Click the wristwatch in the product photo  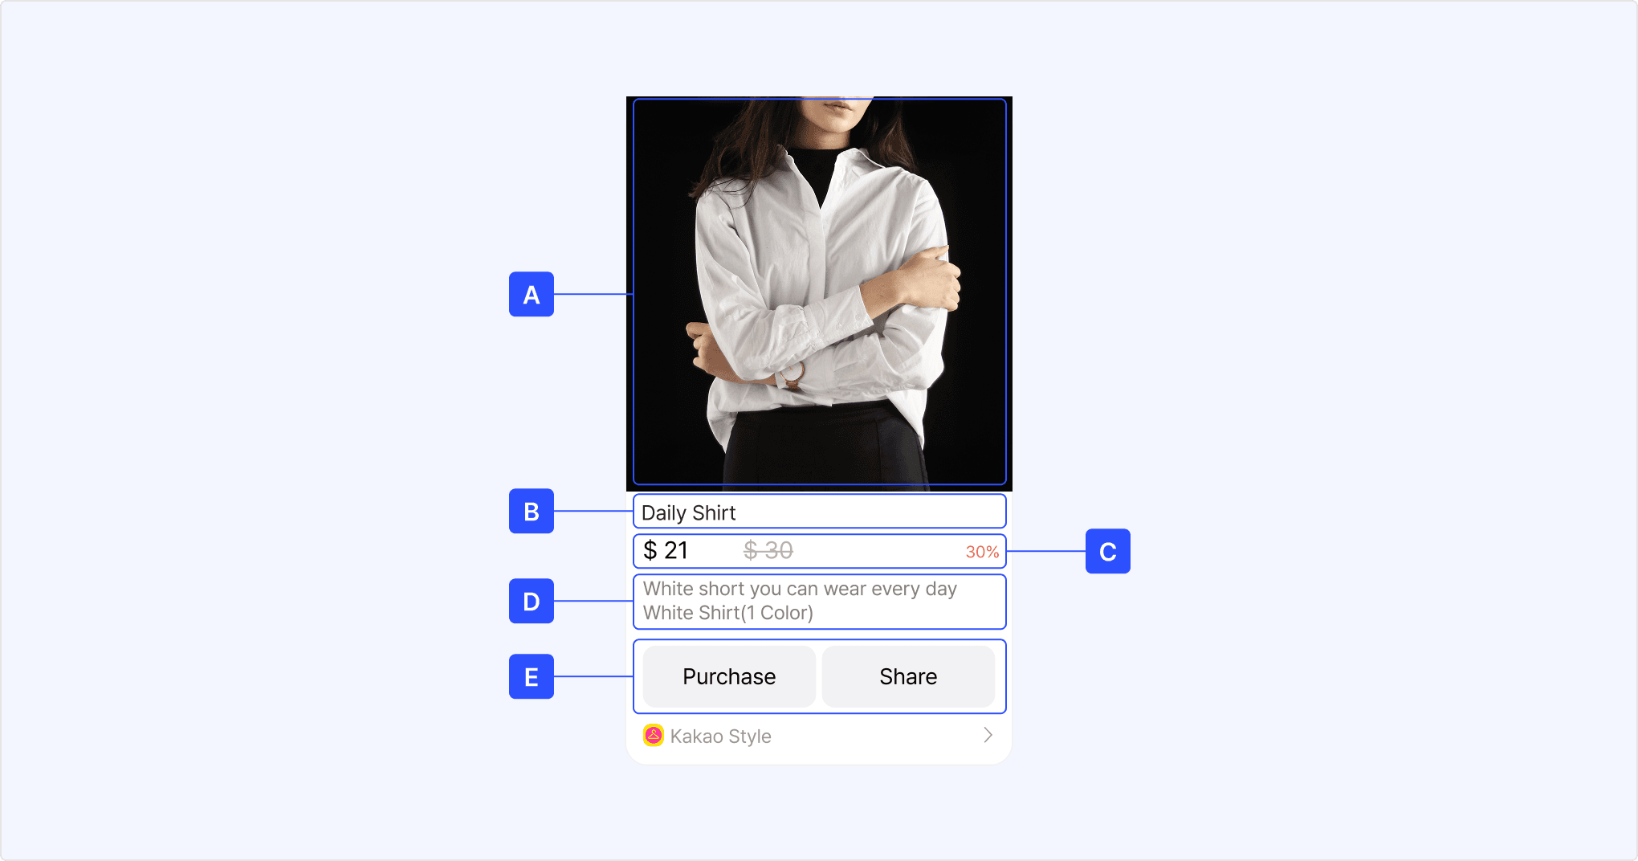click(790, 375)
